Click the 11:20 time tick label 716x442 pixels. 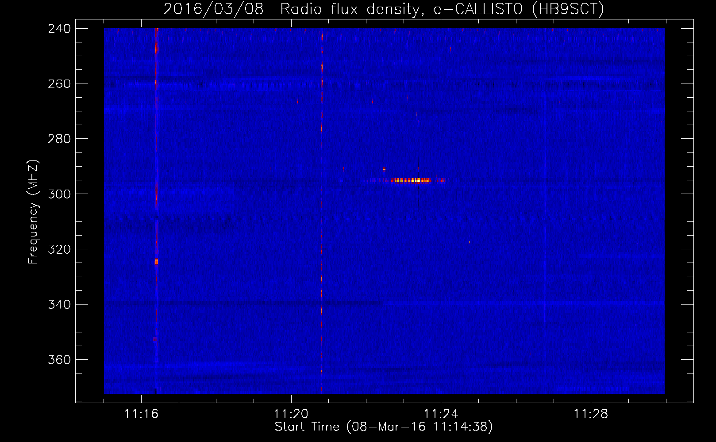coord(291,414)
